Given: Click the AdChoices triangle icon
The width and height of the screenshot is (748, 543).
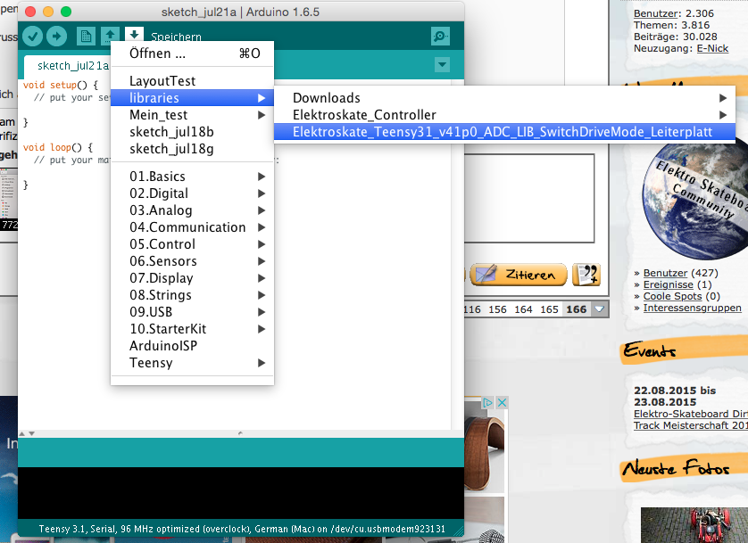Looking at the screenshot, I should [487, 402].
